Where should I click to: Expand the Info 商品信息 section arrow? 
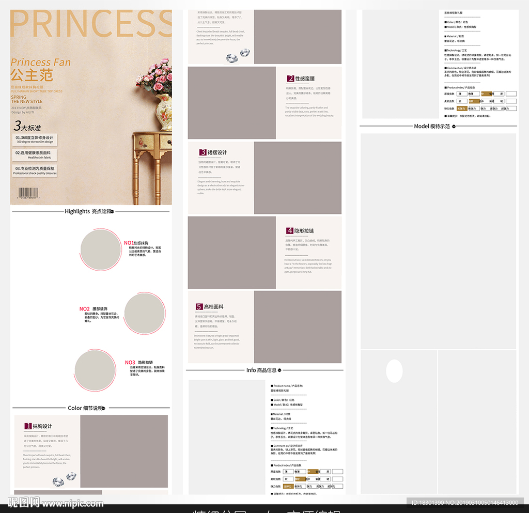279,370
